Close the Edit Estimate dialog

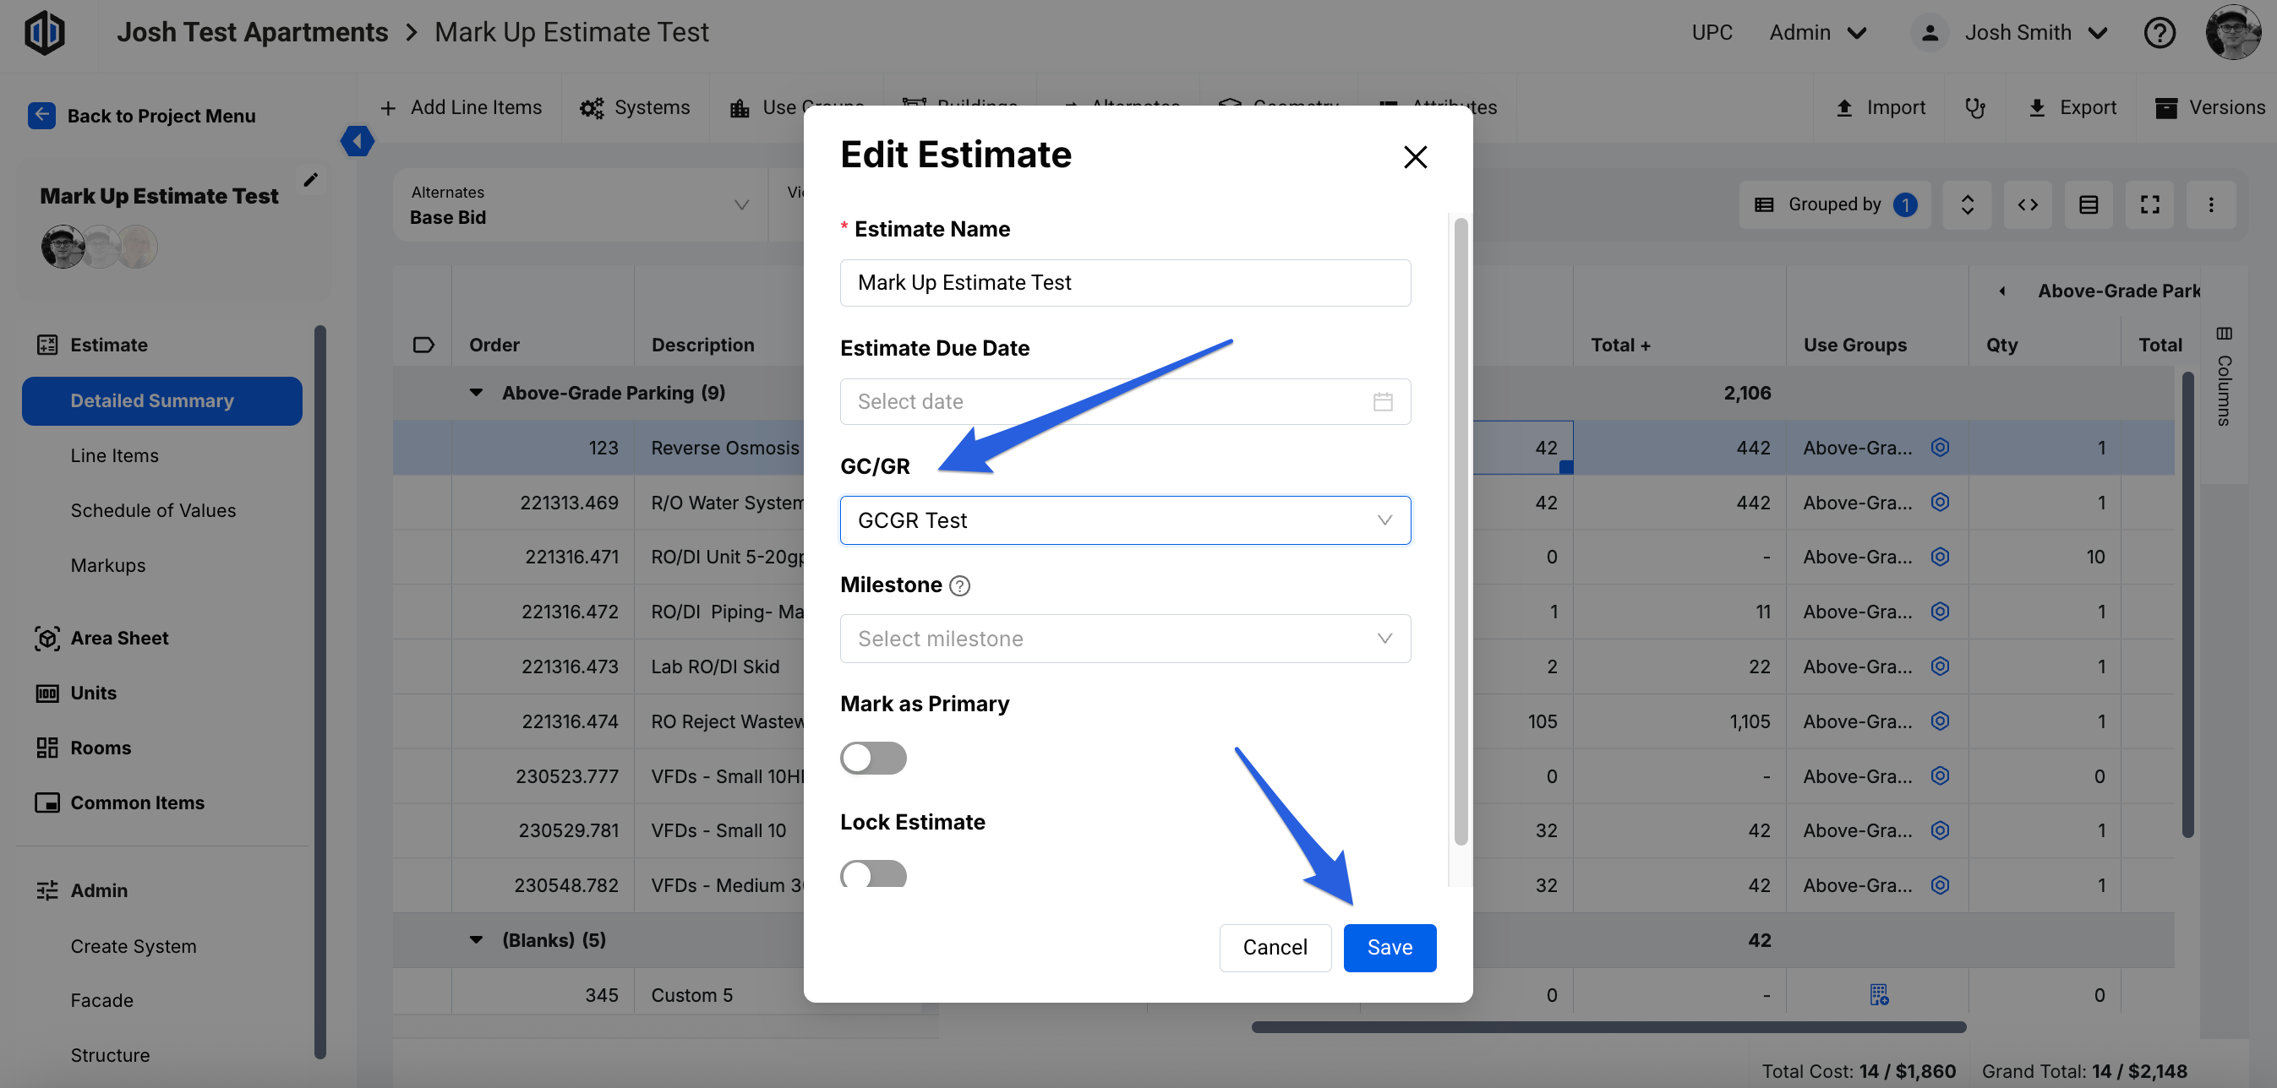1415,157
